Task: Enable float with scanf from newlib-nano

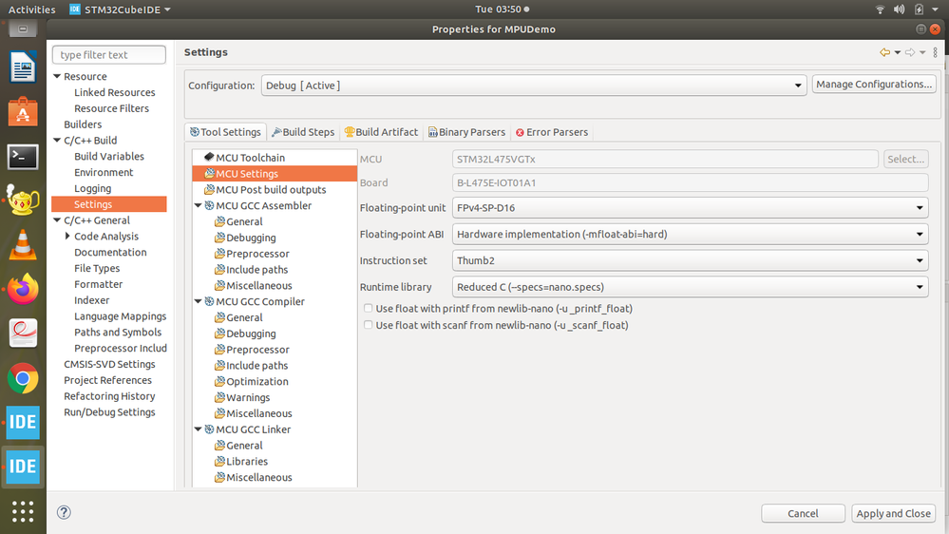Action: [368, 325]
